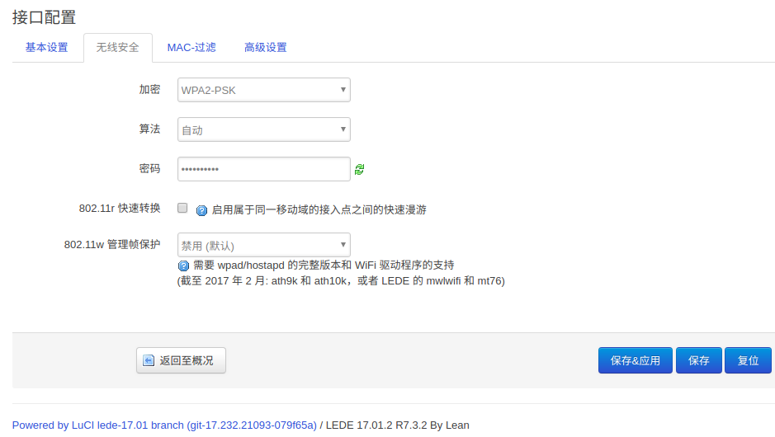Click the green reveal-password icon
The width and height of the screenshot is (775, 437).
(x=359, y=169)
